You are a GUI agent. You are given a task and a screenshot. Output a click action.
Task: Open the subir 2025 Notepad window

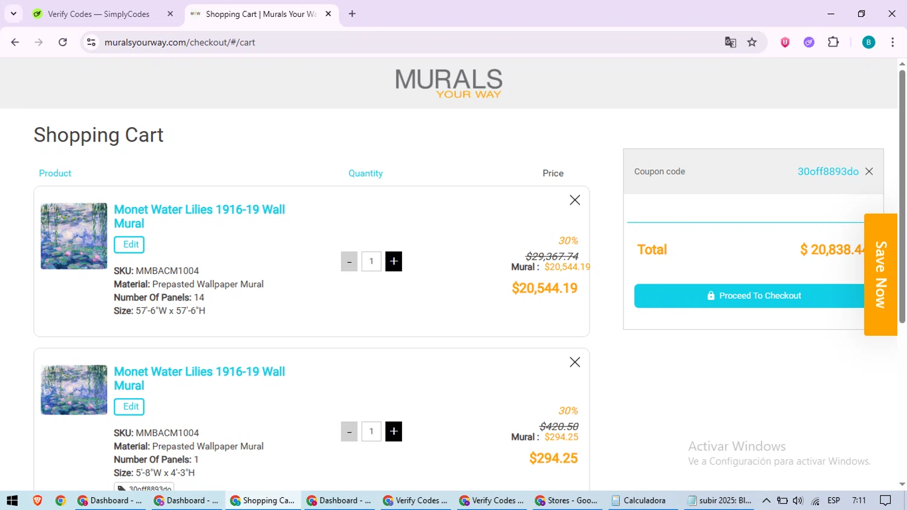pyautogui.click(x=720, y=500)
